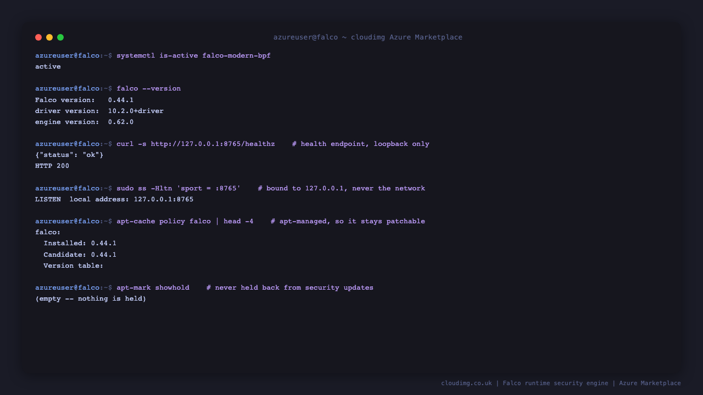This screenshot has width=703, height=395.
Task: Select the 'sudo ss -Hltn' command
Action: click(178, 189)
